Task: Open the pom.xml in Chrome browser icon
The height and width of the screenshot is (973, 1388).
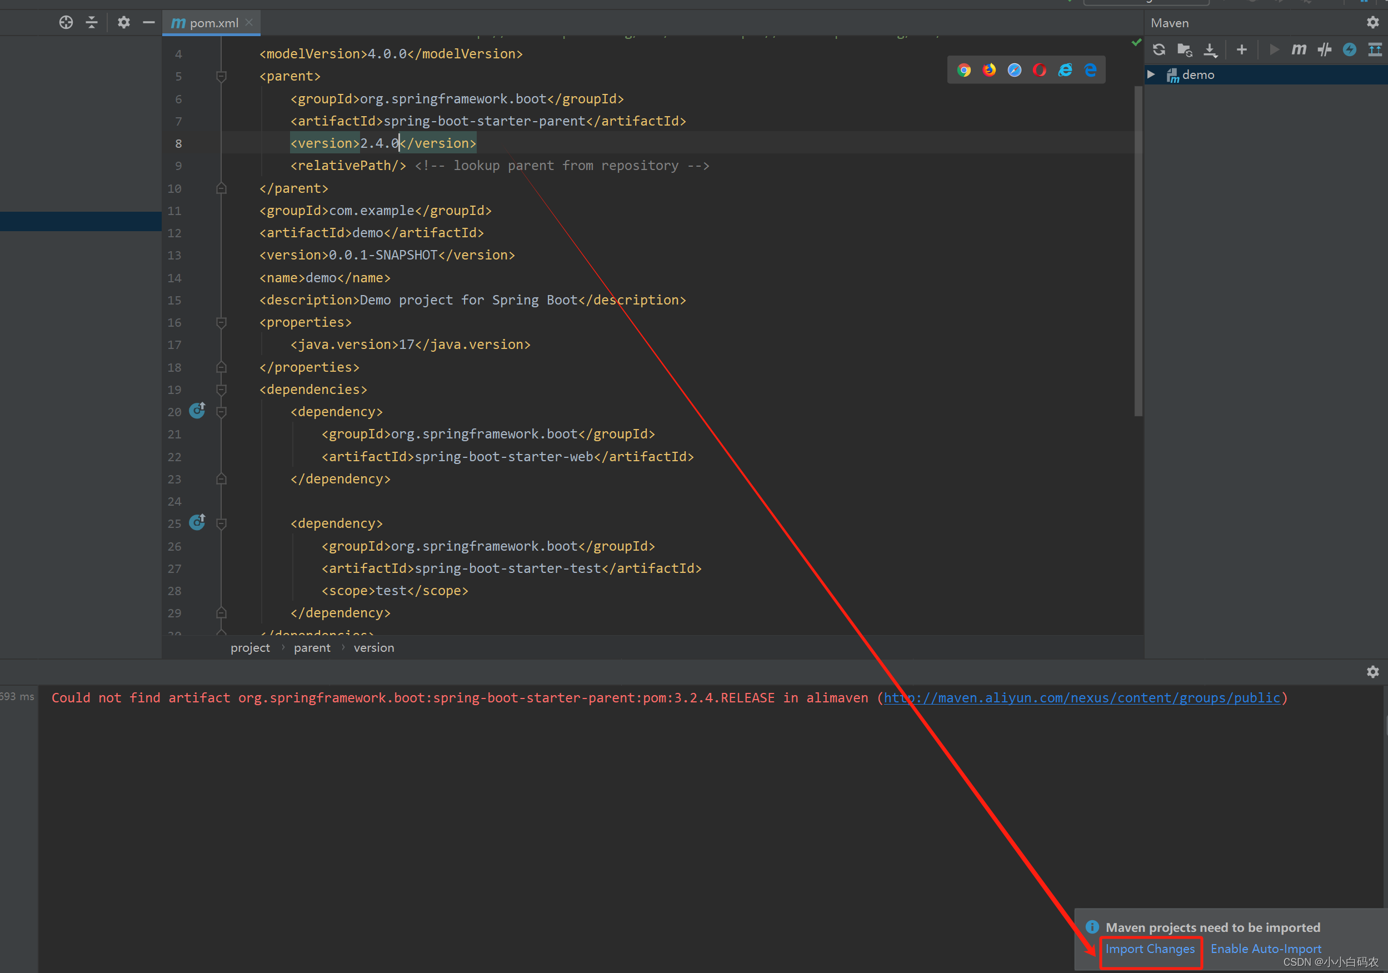Action: [x=964, y=70]
